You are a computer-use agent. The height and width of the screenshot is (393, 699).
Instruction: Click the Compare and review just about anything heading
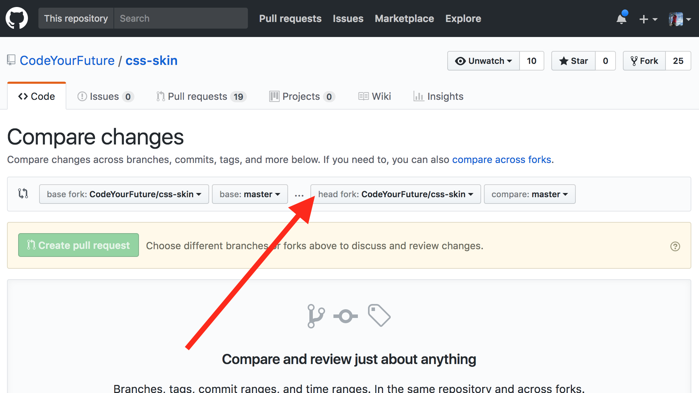coord(349,359)
